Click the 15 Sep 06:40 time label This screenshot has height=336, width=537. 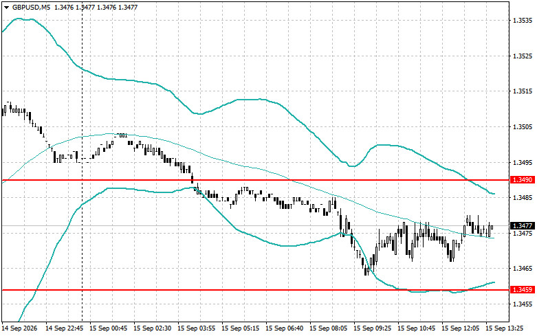point(284,328)
